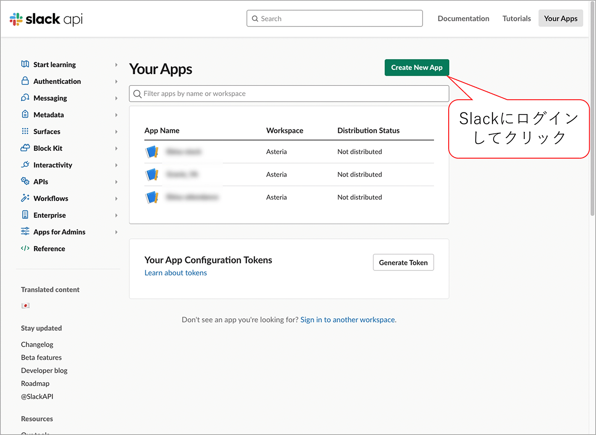Open the Tutorials nav item
The width and height of the screenshot is (596, 435).
tap(517, 19)
